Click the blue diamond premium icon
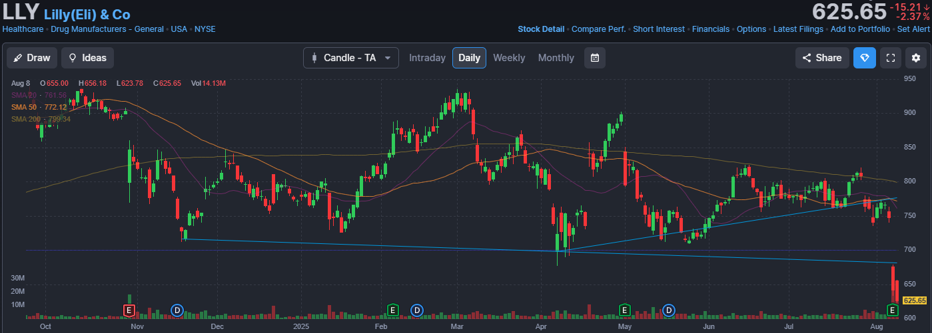 pos(865,58)
